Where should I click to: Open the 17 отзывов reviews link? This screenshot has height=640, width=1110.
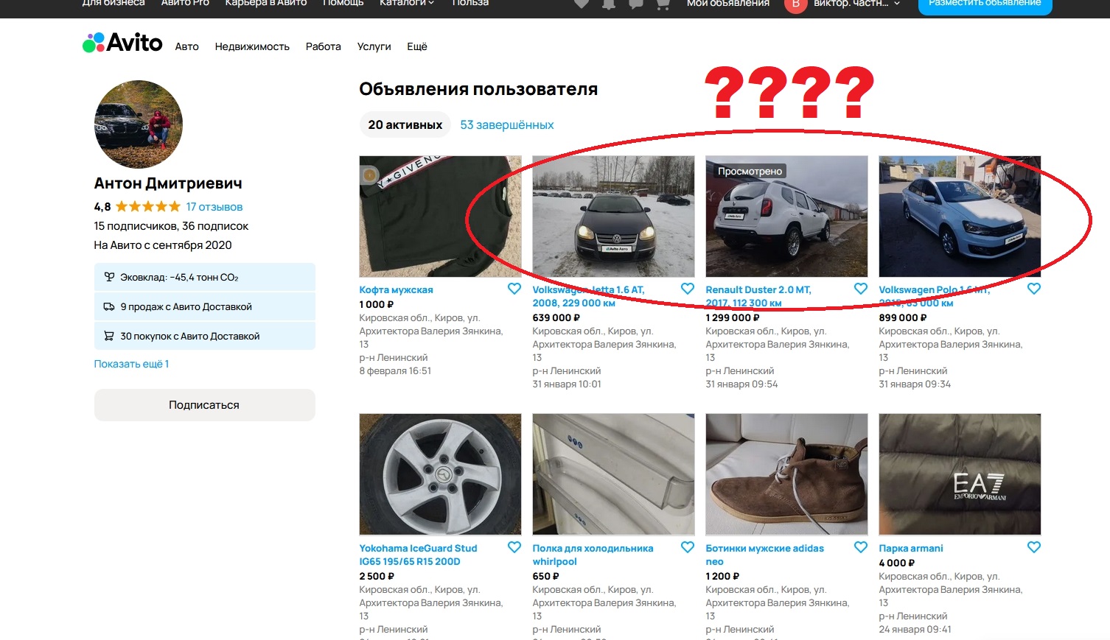[x=214, y=207]
